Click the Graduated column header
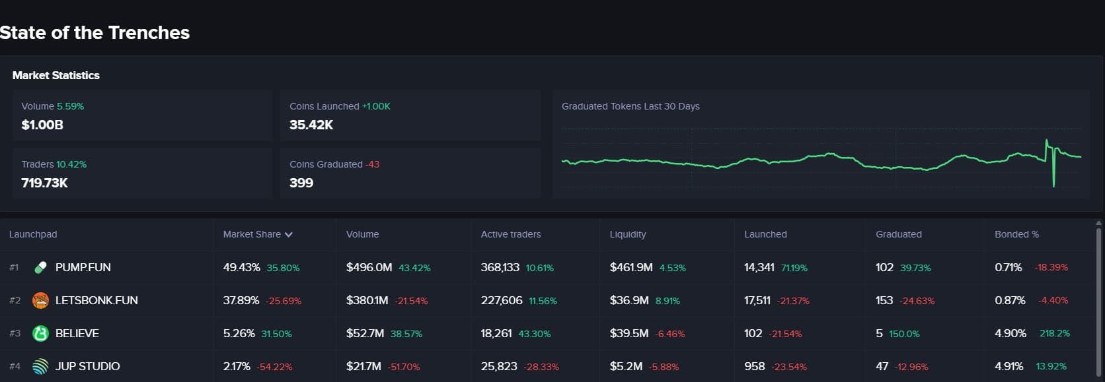Screen dimensions: 1105x382 pyautogui.click(x=899, y=234)
